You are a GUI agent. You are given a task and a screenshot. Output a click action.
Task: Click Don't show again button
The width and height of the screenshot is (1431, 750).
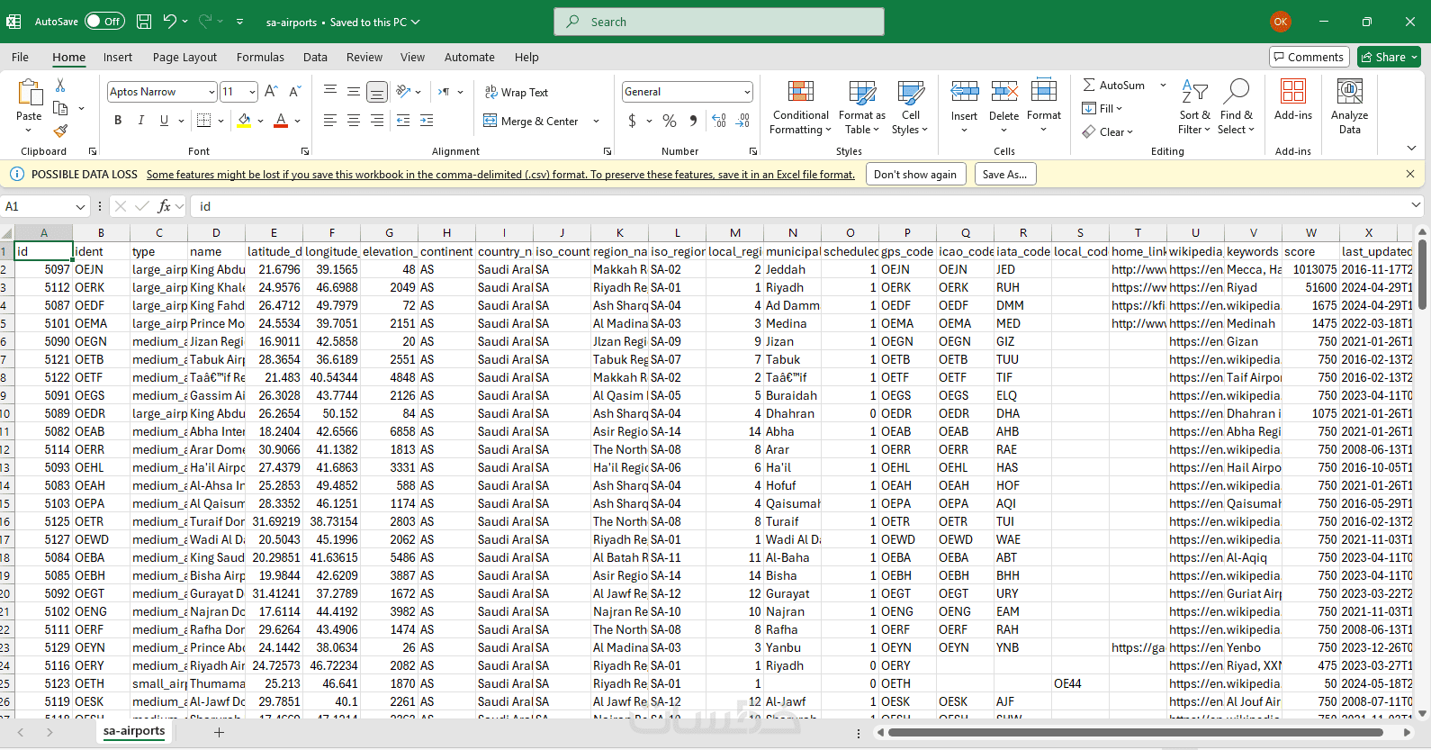(914, 174)
